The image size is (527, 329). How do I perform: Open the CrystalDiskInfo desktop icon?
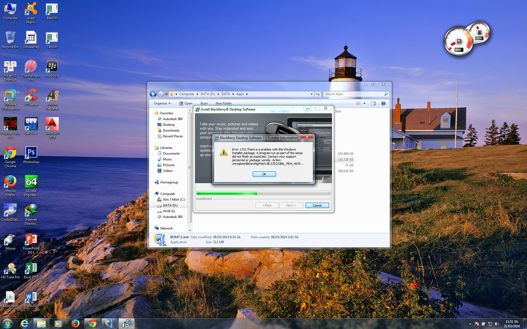[x=10, y=213]
